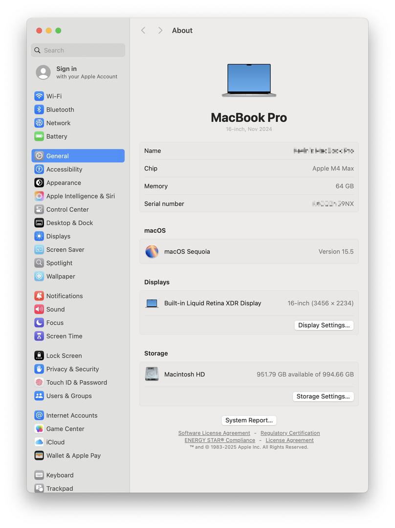This screenshot has width=395, height=528.
Task: Click the Control Center icon
Action: click(39, 209)
